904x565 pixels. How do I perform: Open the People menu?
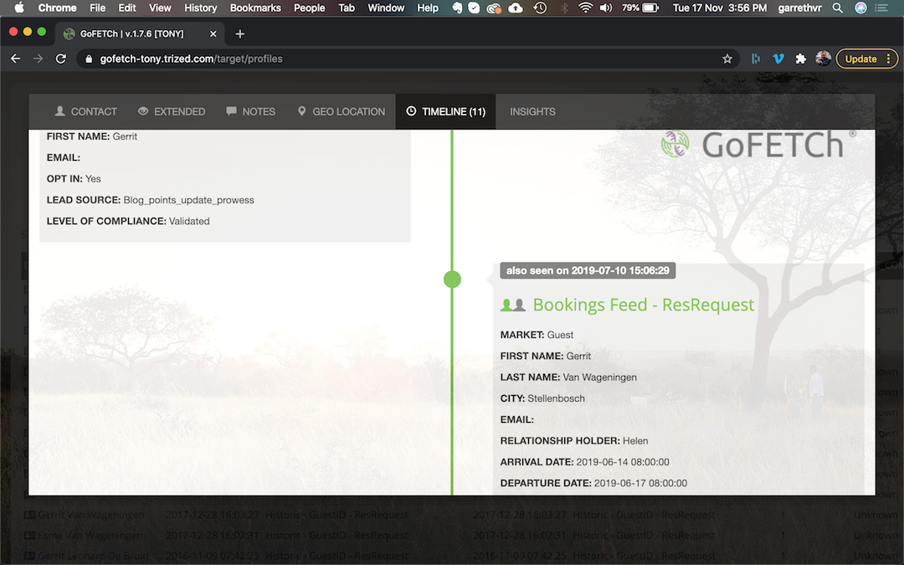[x=309, y=8]
